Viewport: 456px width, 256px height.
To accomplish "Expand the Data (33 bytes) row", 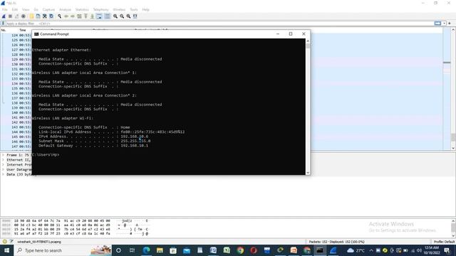I will [x=3, y=174].
